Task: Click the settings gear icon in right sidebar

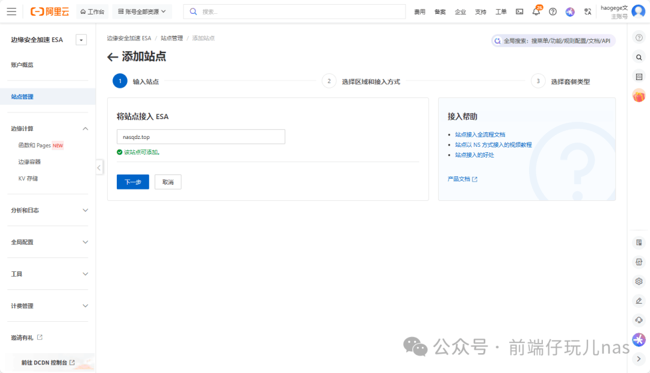Action: coord(639,281)
